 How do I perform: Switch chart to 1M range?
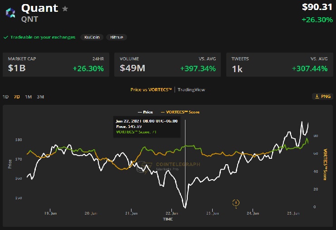29,97
